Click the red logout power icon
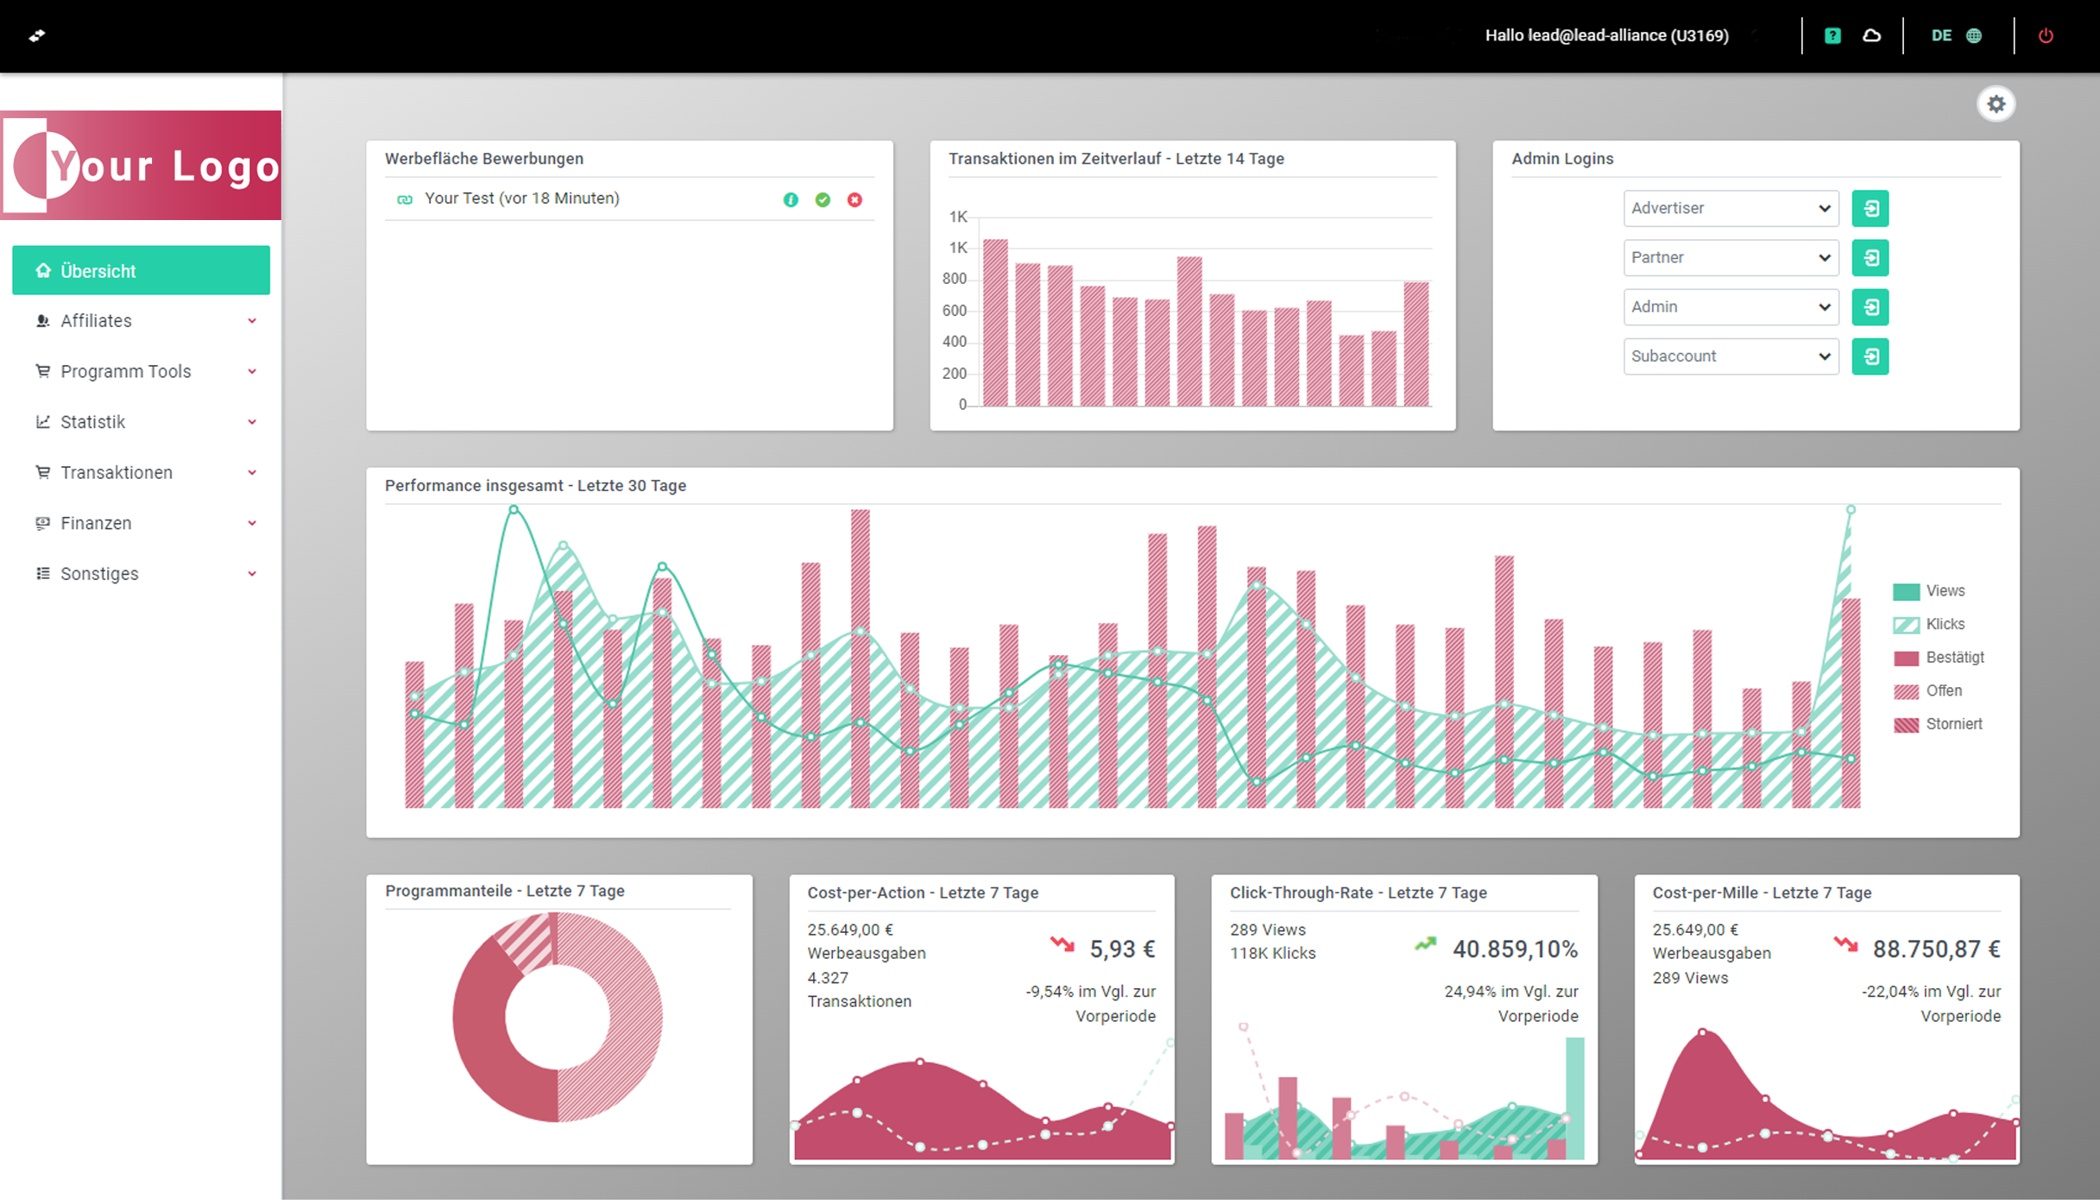The height and width of the screenshot is (1204, 2100). click(x=2045, y=36)
